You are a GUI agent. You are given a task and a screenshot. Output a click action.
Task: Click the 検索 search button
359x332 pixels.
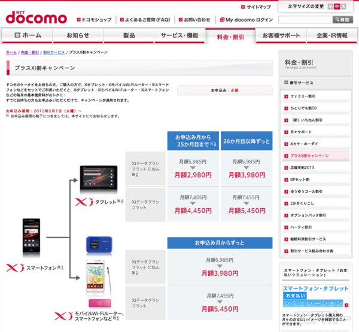coord(342,20)
